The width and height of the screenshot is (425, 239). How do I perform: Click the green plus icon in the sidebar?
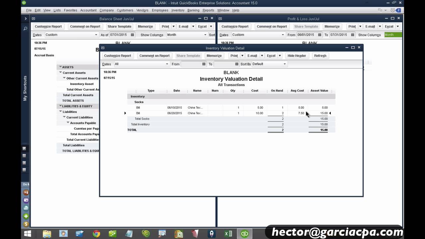26,216
